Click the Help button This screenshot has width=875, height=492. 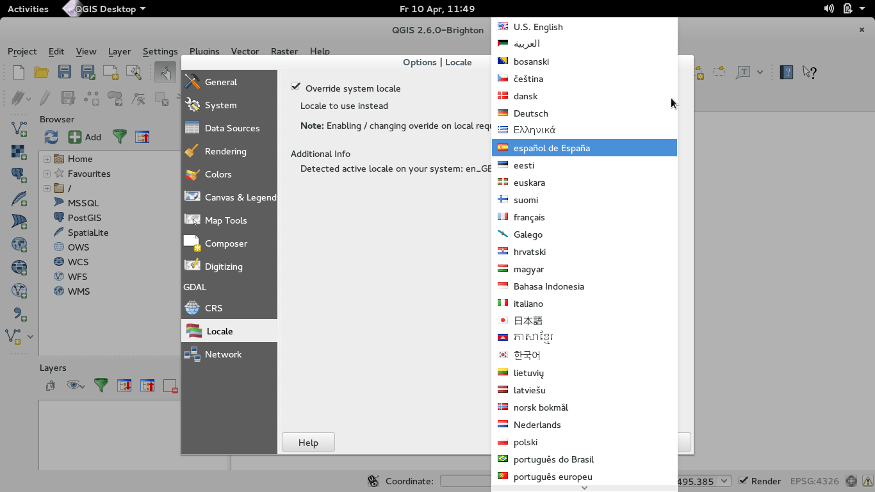307,442
